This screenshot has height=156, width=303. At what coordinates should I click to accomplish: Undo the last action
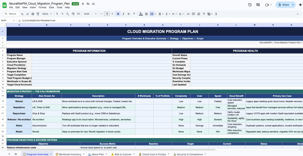[22, 14]
